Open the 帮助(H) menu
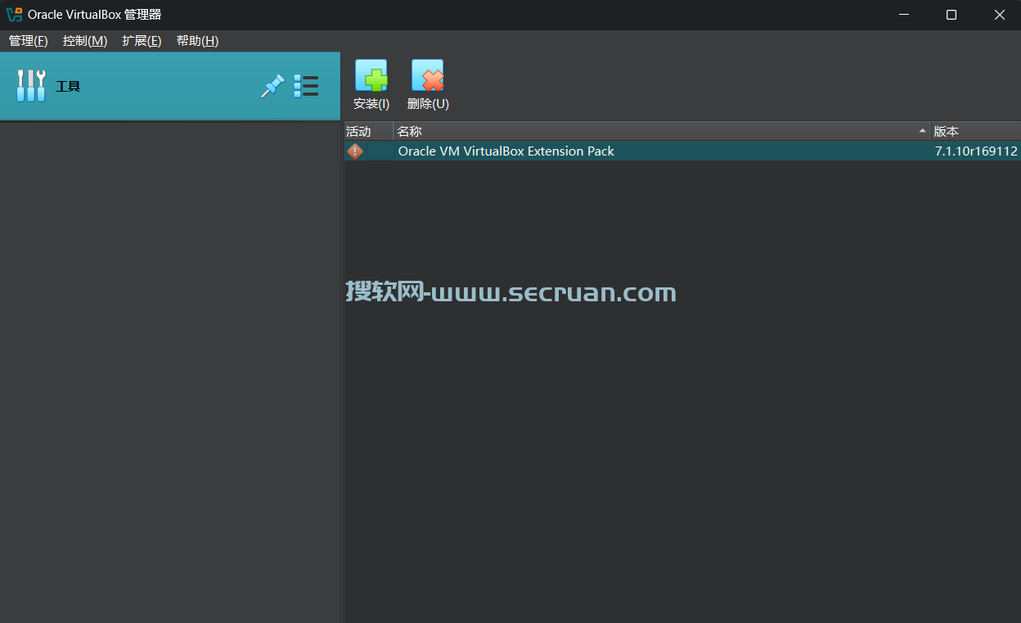This screenshot has height=623, width=1021. tap(197, 41)
